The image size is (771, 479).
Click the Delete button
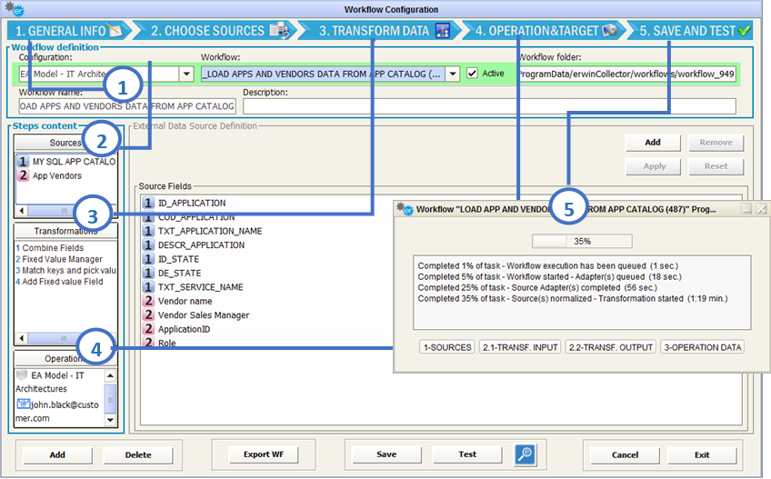[x=138, y=454]
